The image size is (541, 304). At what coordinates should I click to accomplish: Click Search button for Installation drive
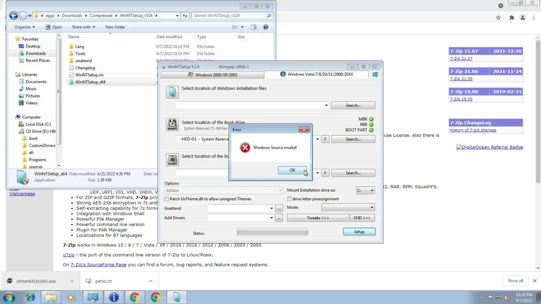[x=353, y=173]
